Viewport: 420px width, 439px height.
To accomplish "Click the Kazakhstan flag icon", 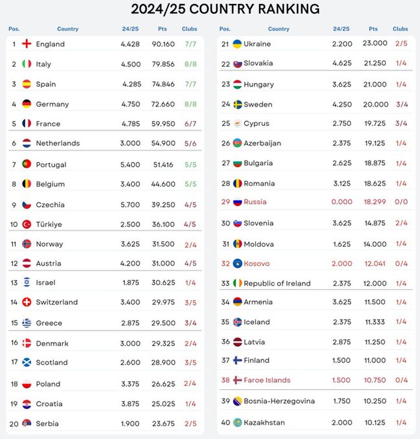I will coord(238,423).
